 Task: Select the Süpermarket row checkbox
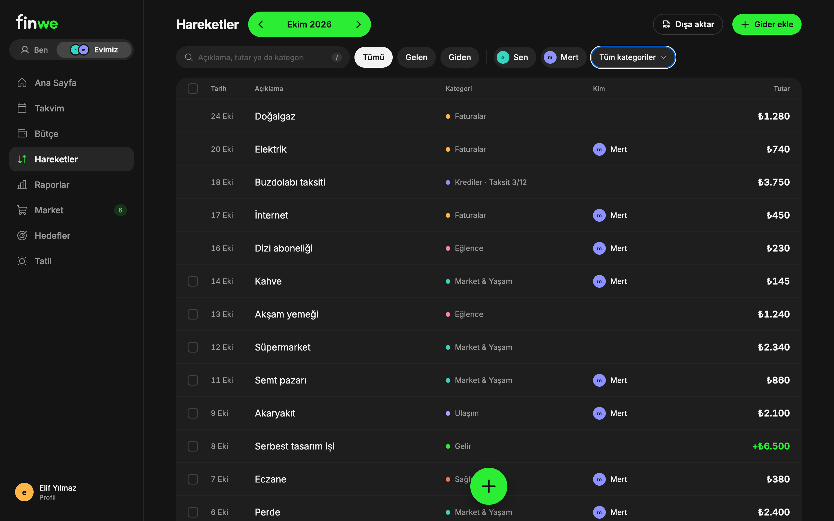pos(193,347)
